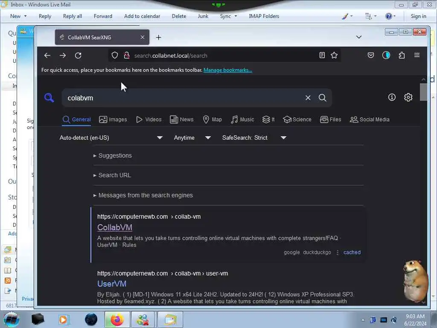Viewport: 437px width, 328px height.
Task: Switch to the Map search tab
Action: 212,120
